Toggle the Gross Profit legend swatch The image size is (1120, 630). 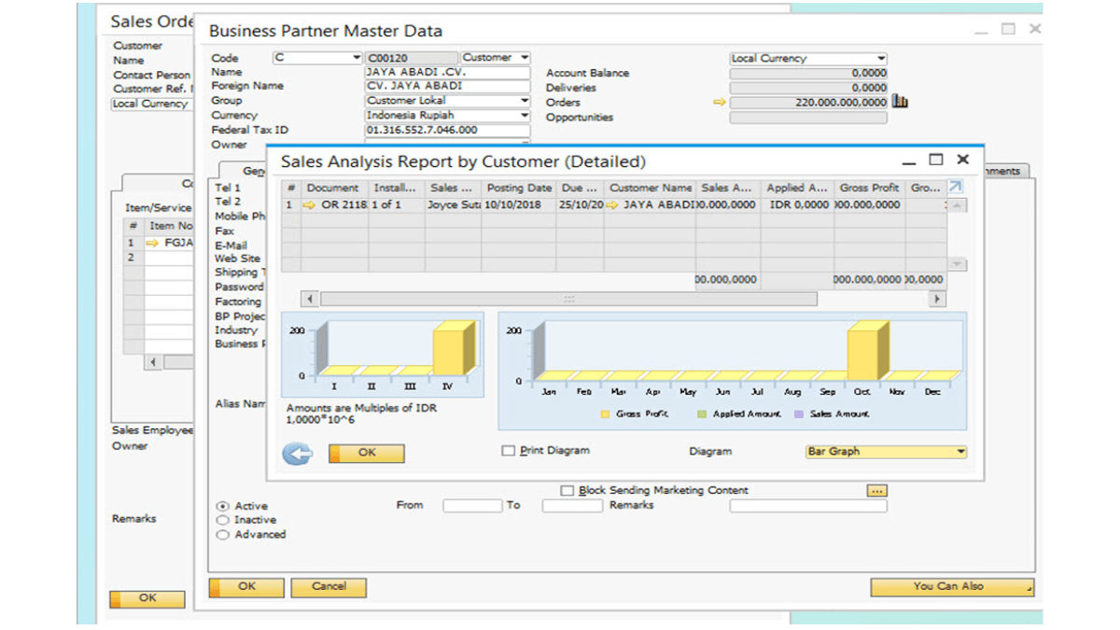click(604, 413)
